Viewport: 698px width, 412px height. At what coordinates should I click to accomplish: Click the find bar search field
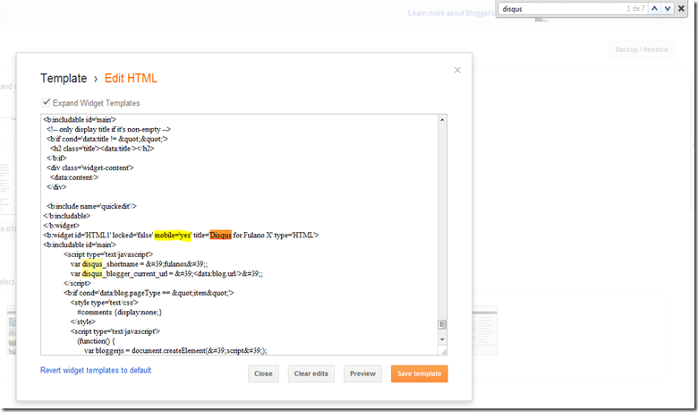[x=562, y=9]
